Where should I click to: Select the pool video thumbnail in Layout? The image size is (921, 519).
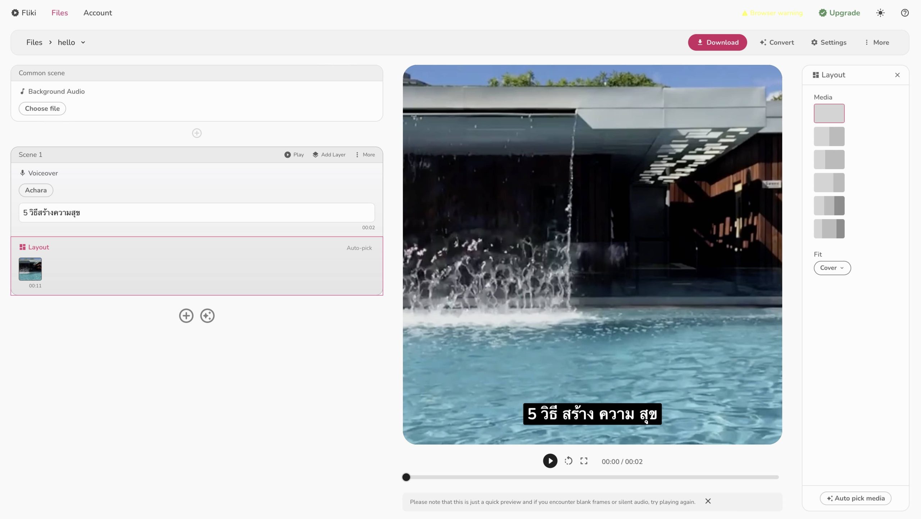[x=30, y=269]
